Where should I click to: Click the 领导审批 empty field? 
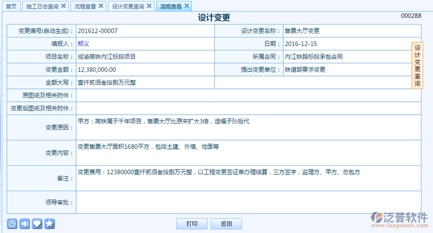click(249, 202)
